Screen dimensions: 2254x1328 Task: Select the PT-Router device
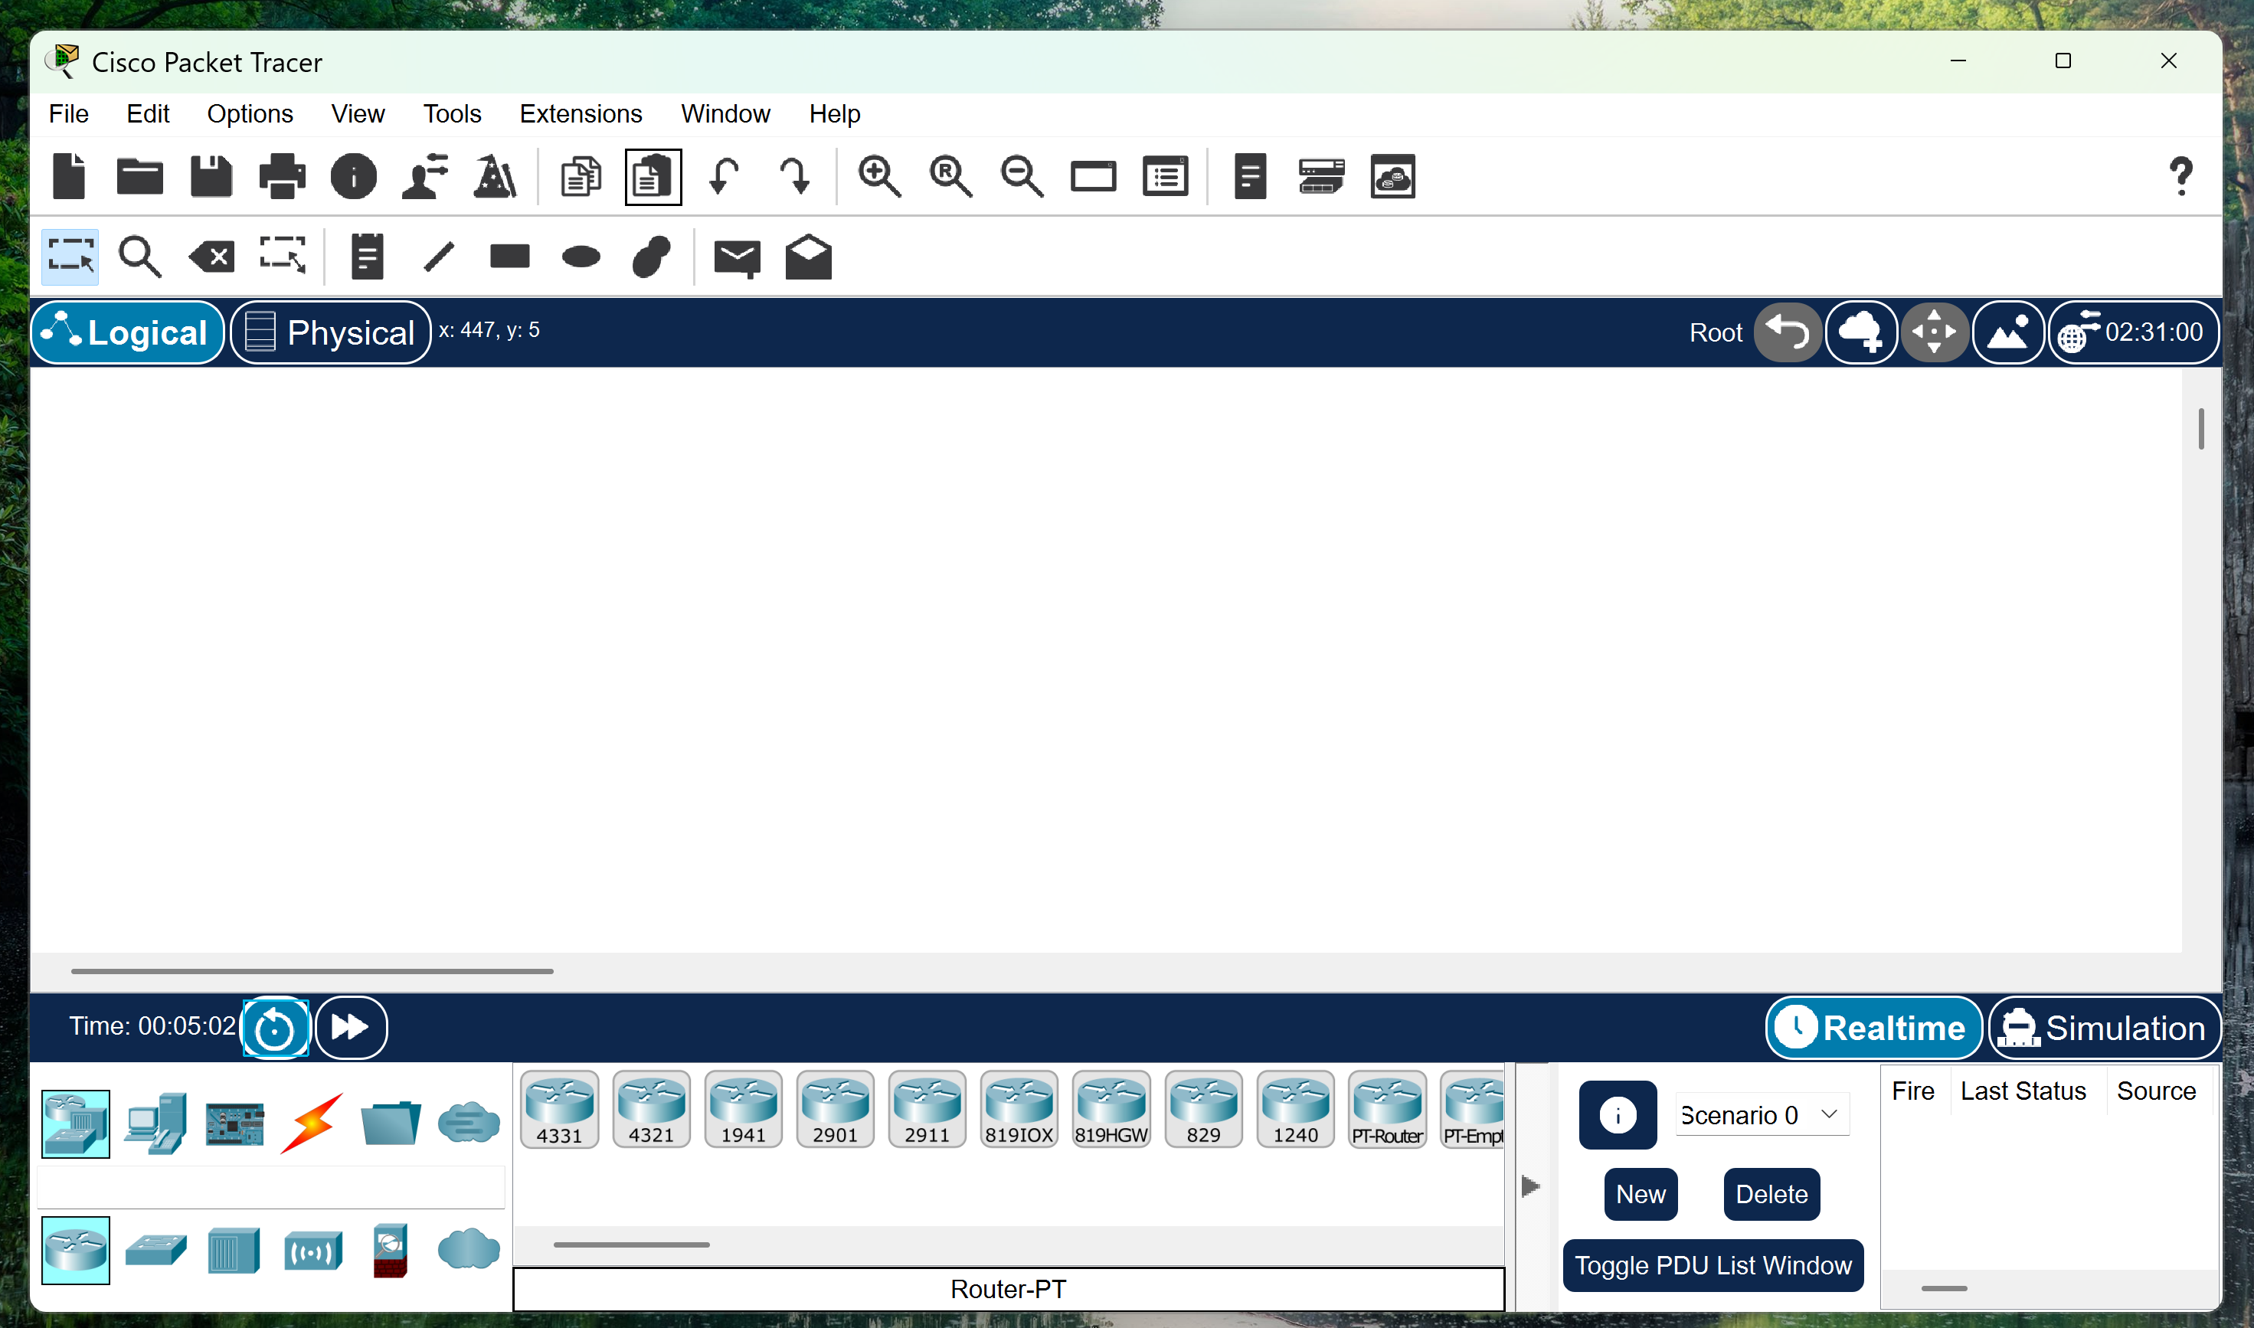point(1387,1109)
